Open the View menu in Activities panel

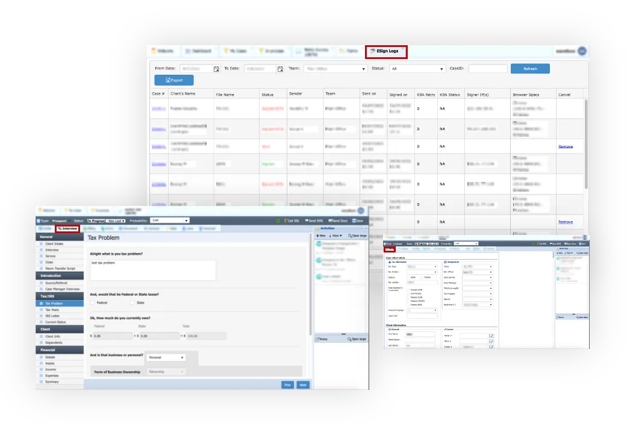click(335, 236)
